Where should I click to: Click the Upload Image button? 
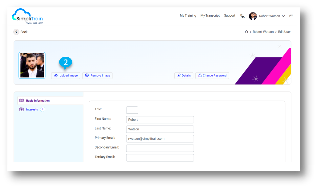point(66,76)
